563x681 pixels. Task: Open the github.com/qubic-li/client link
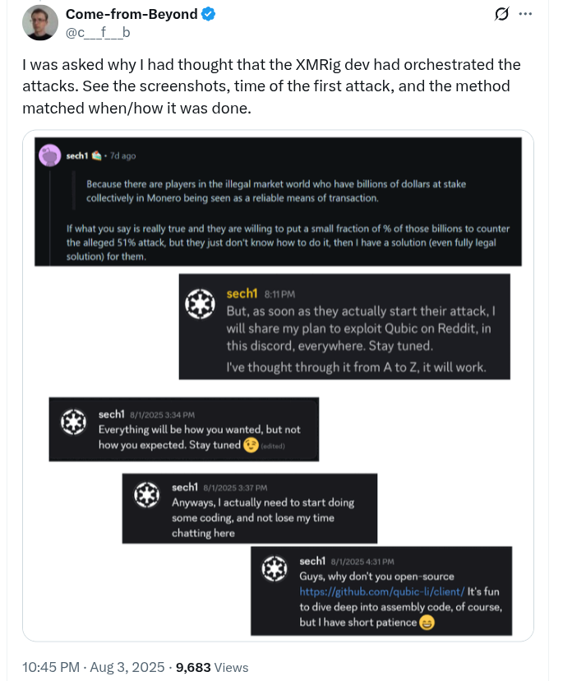382,591
